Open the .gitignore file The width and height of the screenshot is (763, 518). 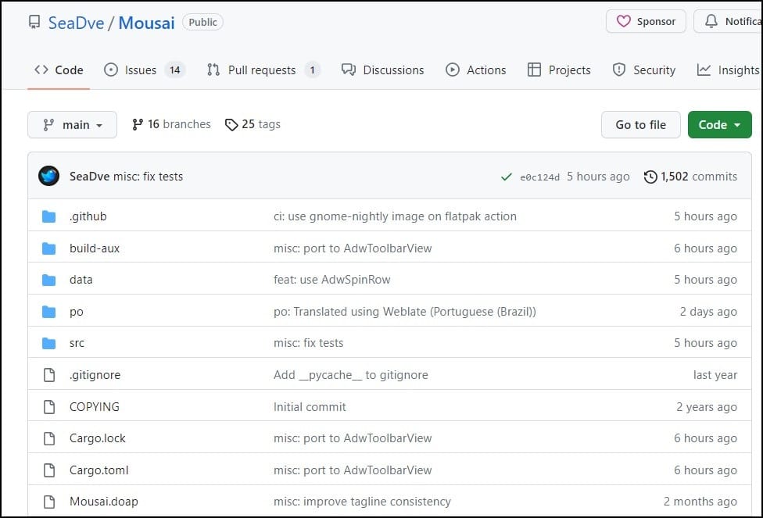(95, 375)
